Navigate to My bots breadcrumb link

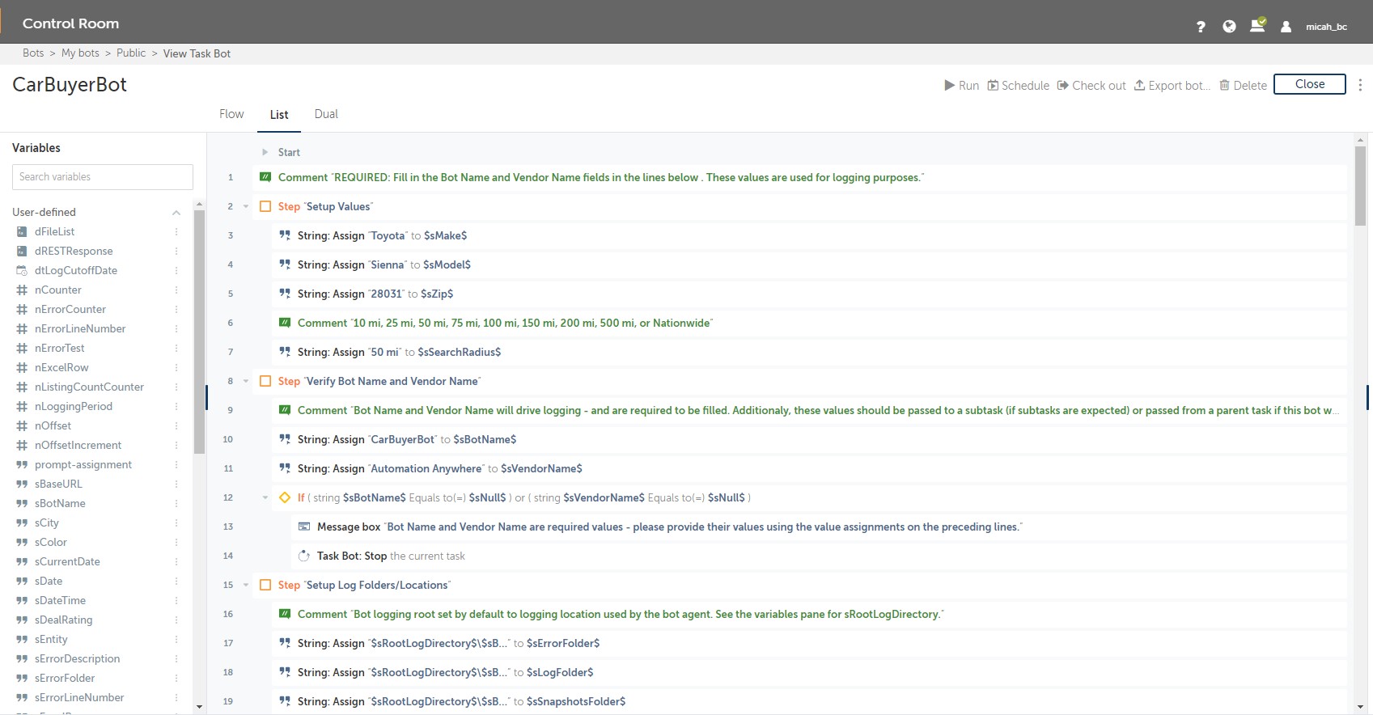pos(80,53)
